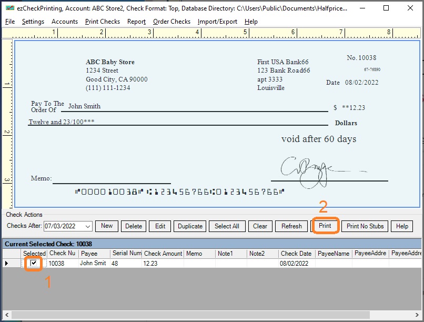
Task: Click the New check button
Action: pyautogui.click(x=107, y=226)
